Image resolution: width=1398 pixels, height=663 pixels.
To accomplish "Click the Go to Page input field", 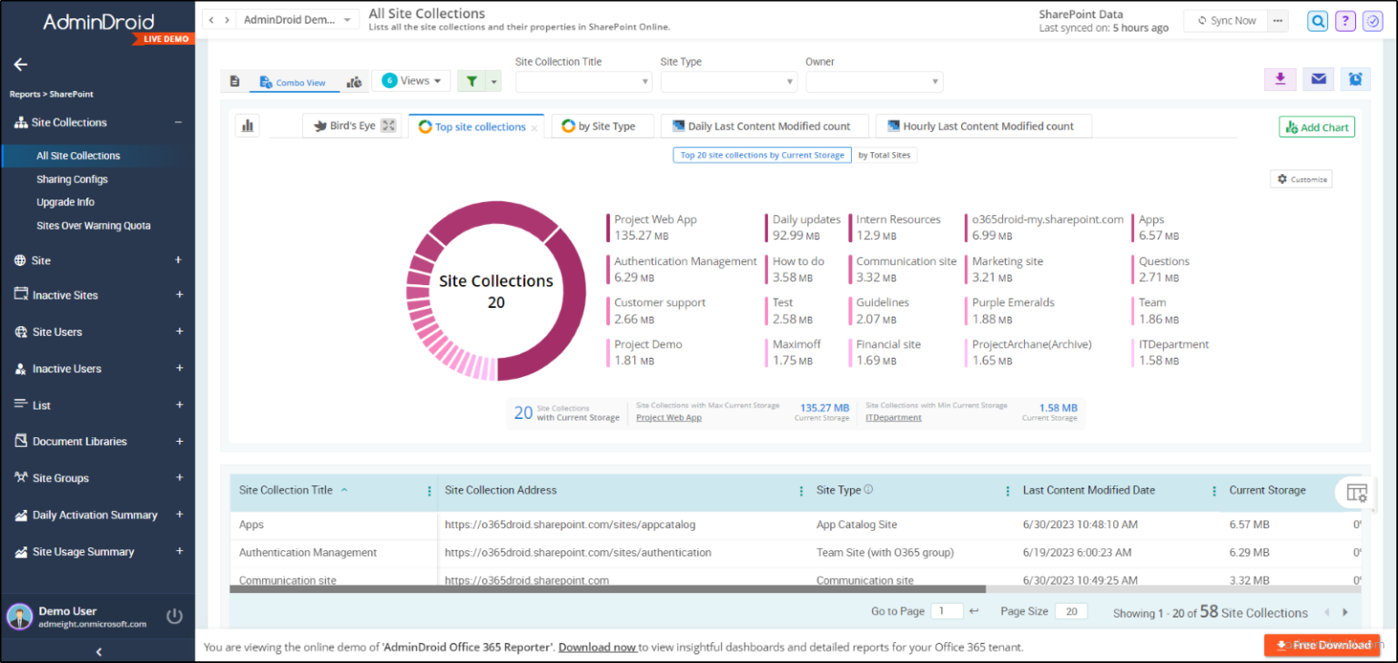I will click(x=947, y=611).
